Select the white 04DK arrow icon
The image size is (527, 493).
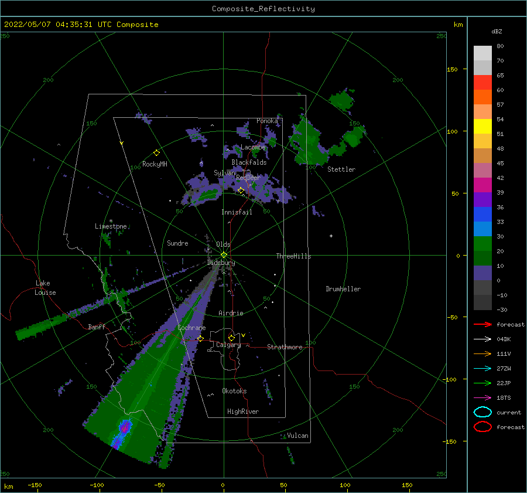coord(482,339)
